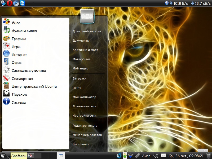Image resolution: width=212 pixels, height=159 pixels.
Task: Switch keyboard layout via Англ indicator
Action: pos(146,156)
